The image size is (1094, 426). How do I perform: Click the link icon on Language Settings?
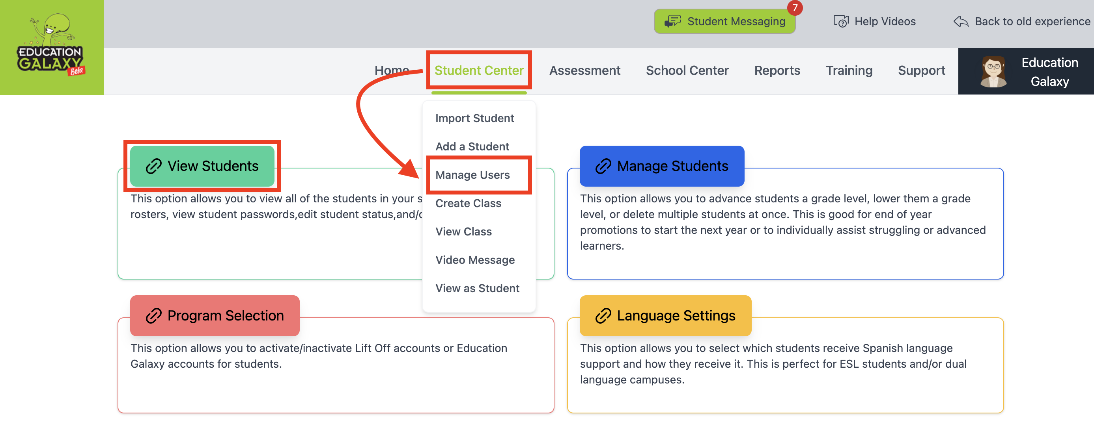coord(603,316)
